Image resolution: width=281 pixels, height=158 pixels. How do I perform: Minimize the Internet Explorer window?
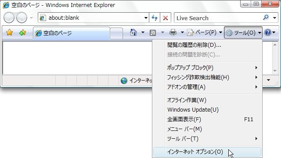click(x=245, y=4)
